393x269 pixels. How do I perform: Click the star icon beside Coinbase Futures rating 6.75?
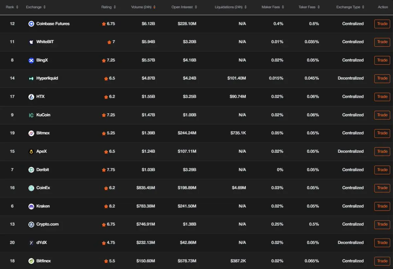(x=104, y=24)
